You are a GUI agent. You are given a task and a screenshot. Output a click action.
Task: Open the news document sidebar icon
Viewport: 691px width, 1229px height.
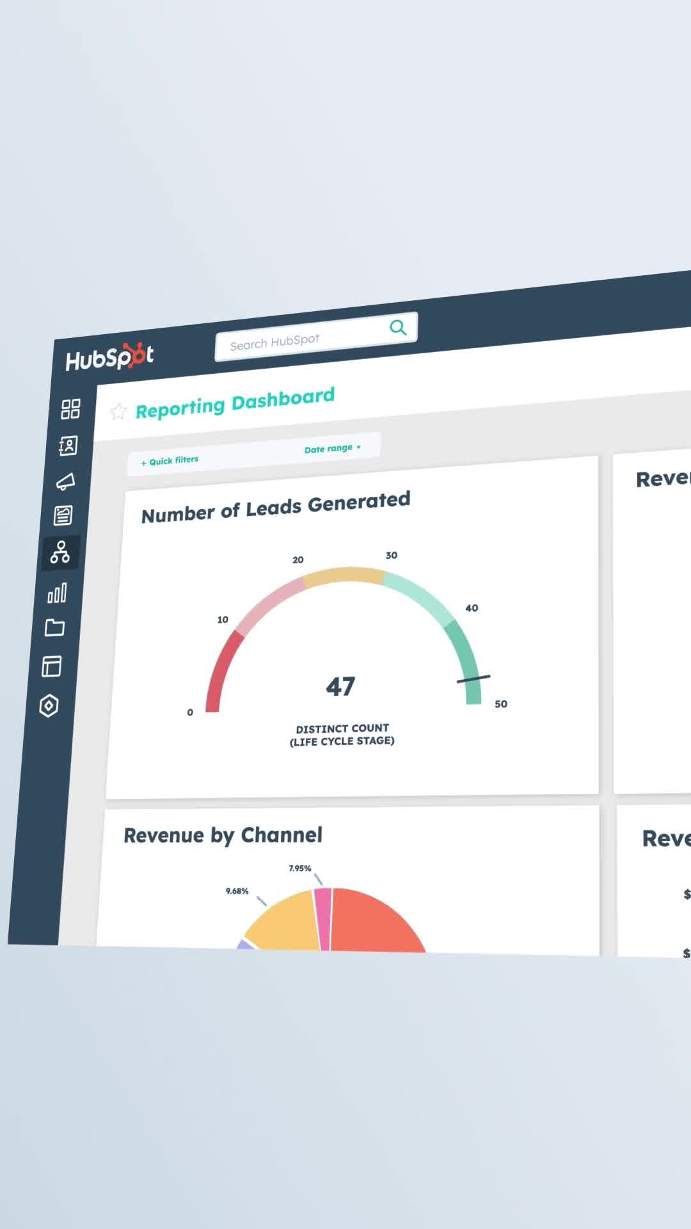click(x=63, y=516)
